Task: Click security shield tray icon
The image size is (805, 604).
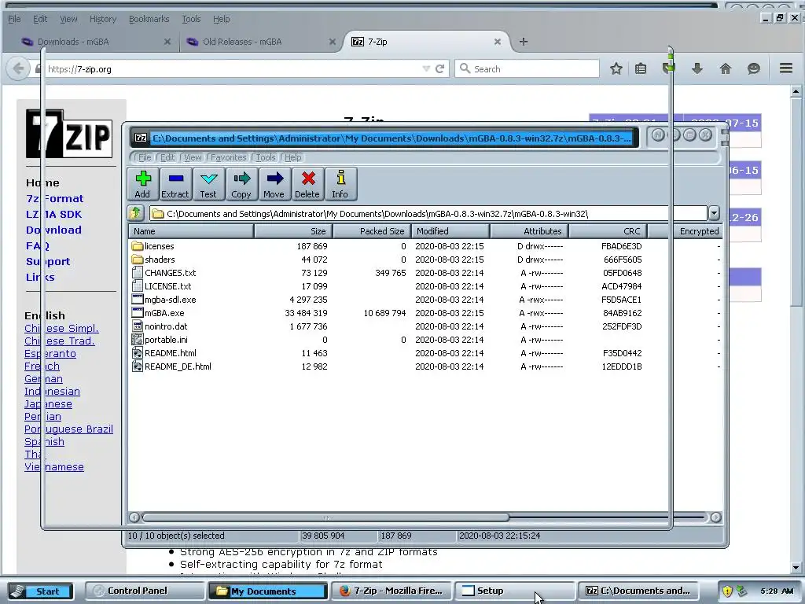Action: [727, 591]
